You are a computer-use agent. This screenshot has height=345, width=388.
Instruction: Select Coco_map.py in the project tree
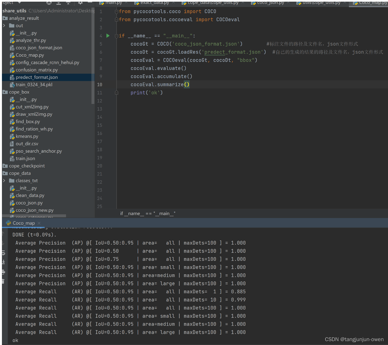pos(30,55)
